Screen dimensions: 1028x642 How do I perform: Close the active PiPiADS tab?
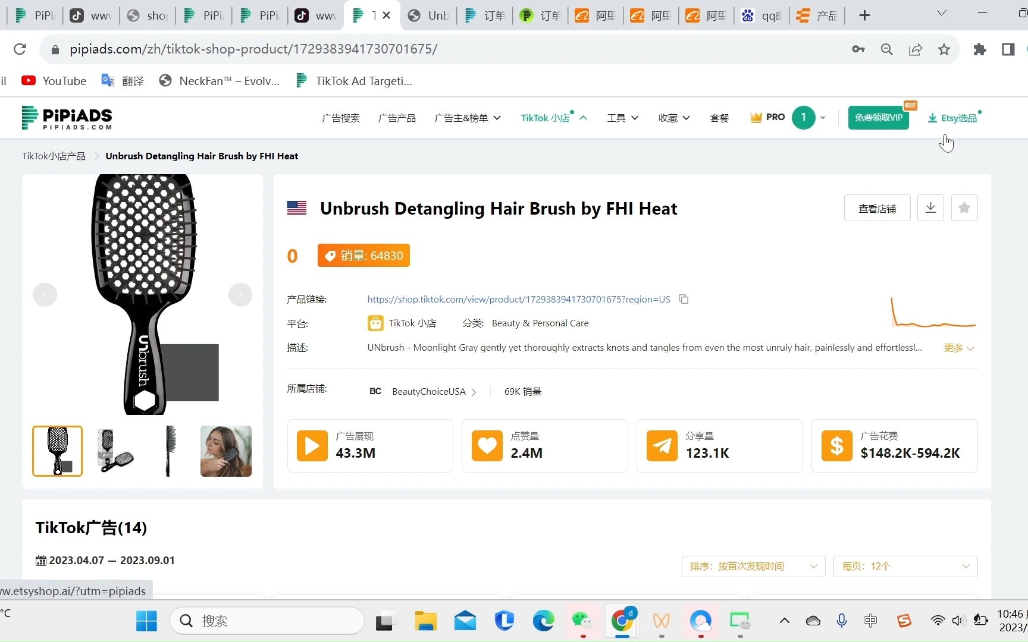[387, 15]
